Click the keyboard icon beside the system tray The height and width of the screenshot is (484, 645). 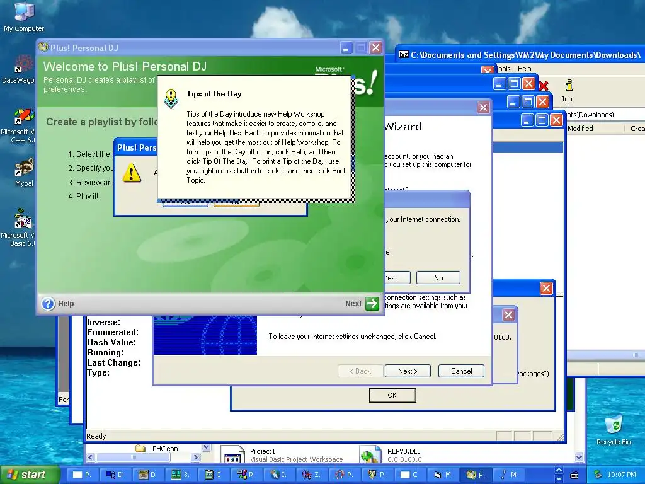(x=574, y=475)
